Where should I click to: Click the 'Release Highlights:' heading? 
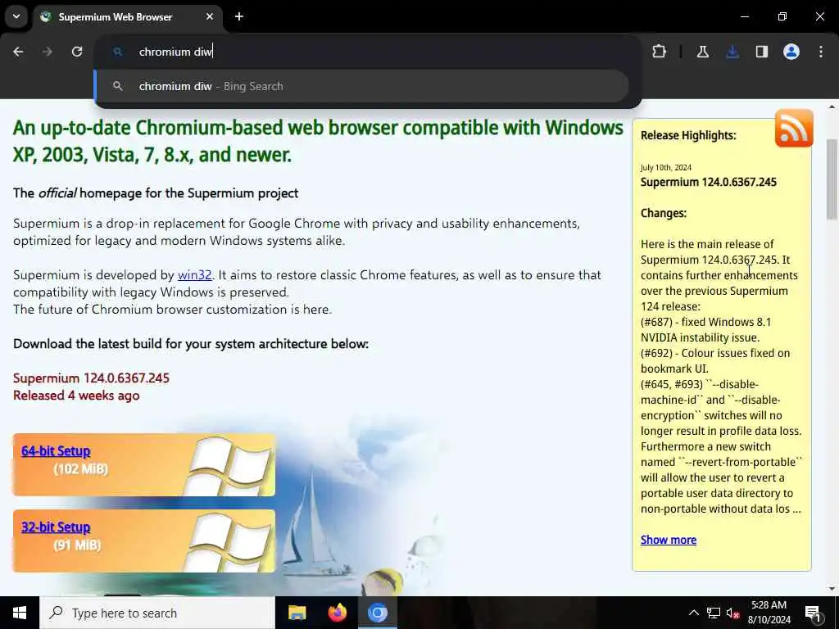688,135
